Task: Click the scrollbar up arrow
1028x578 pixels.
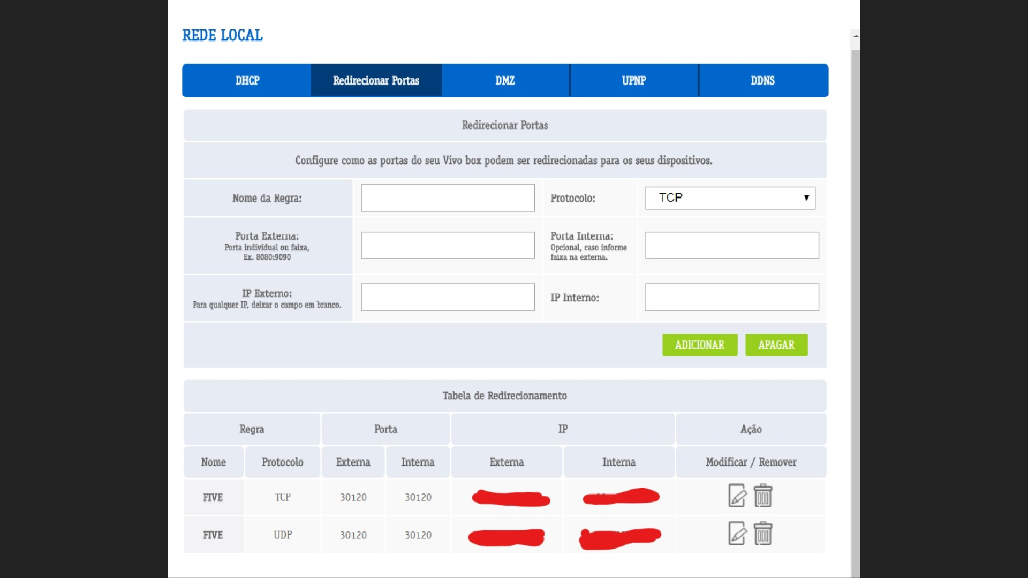Action: tap(856, 36)
